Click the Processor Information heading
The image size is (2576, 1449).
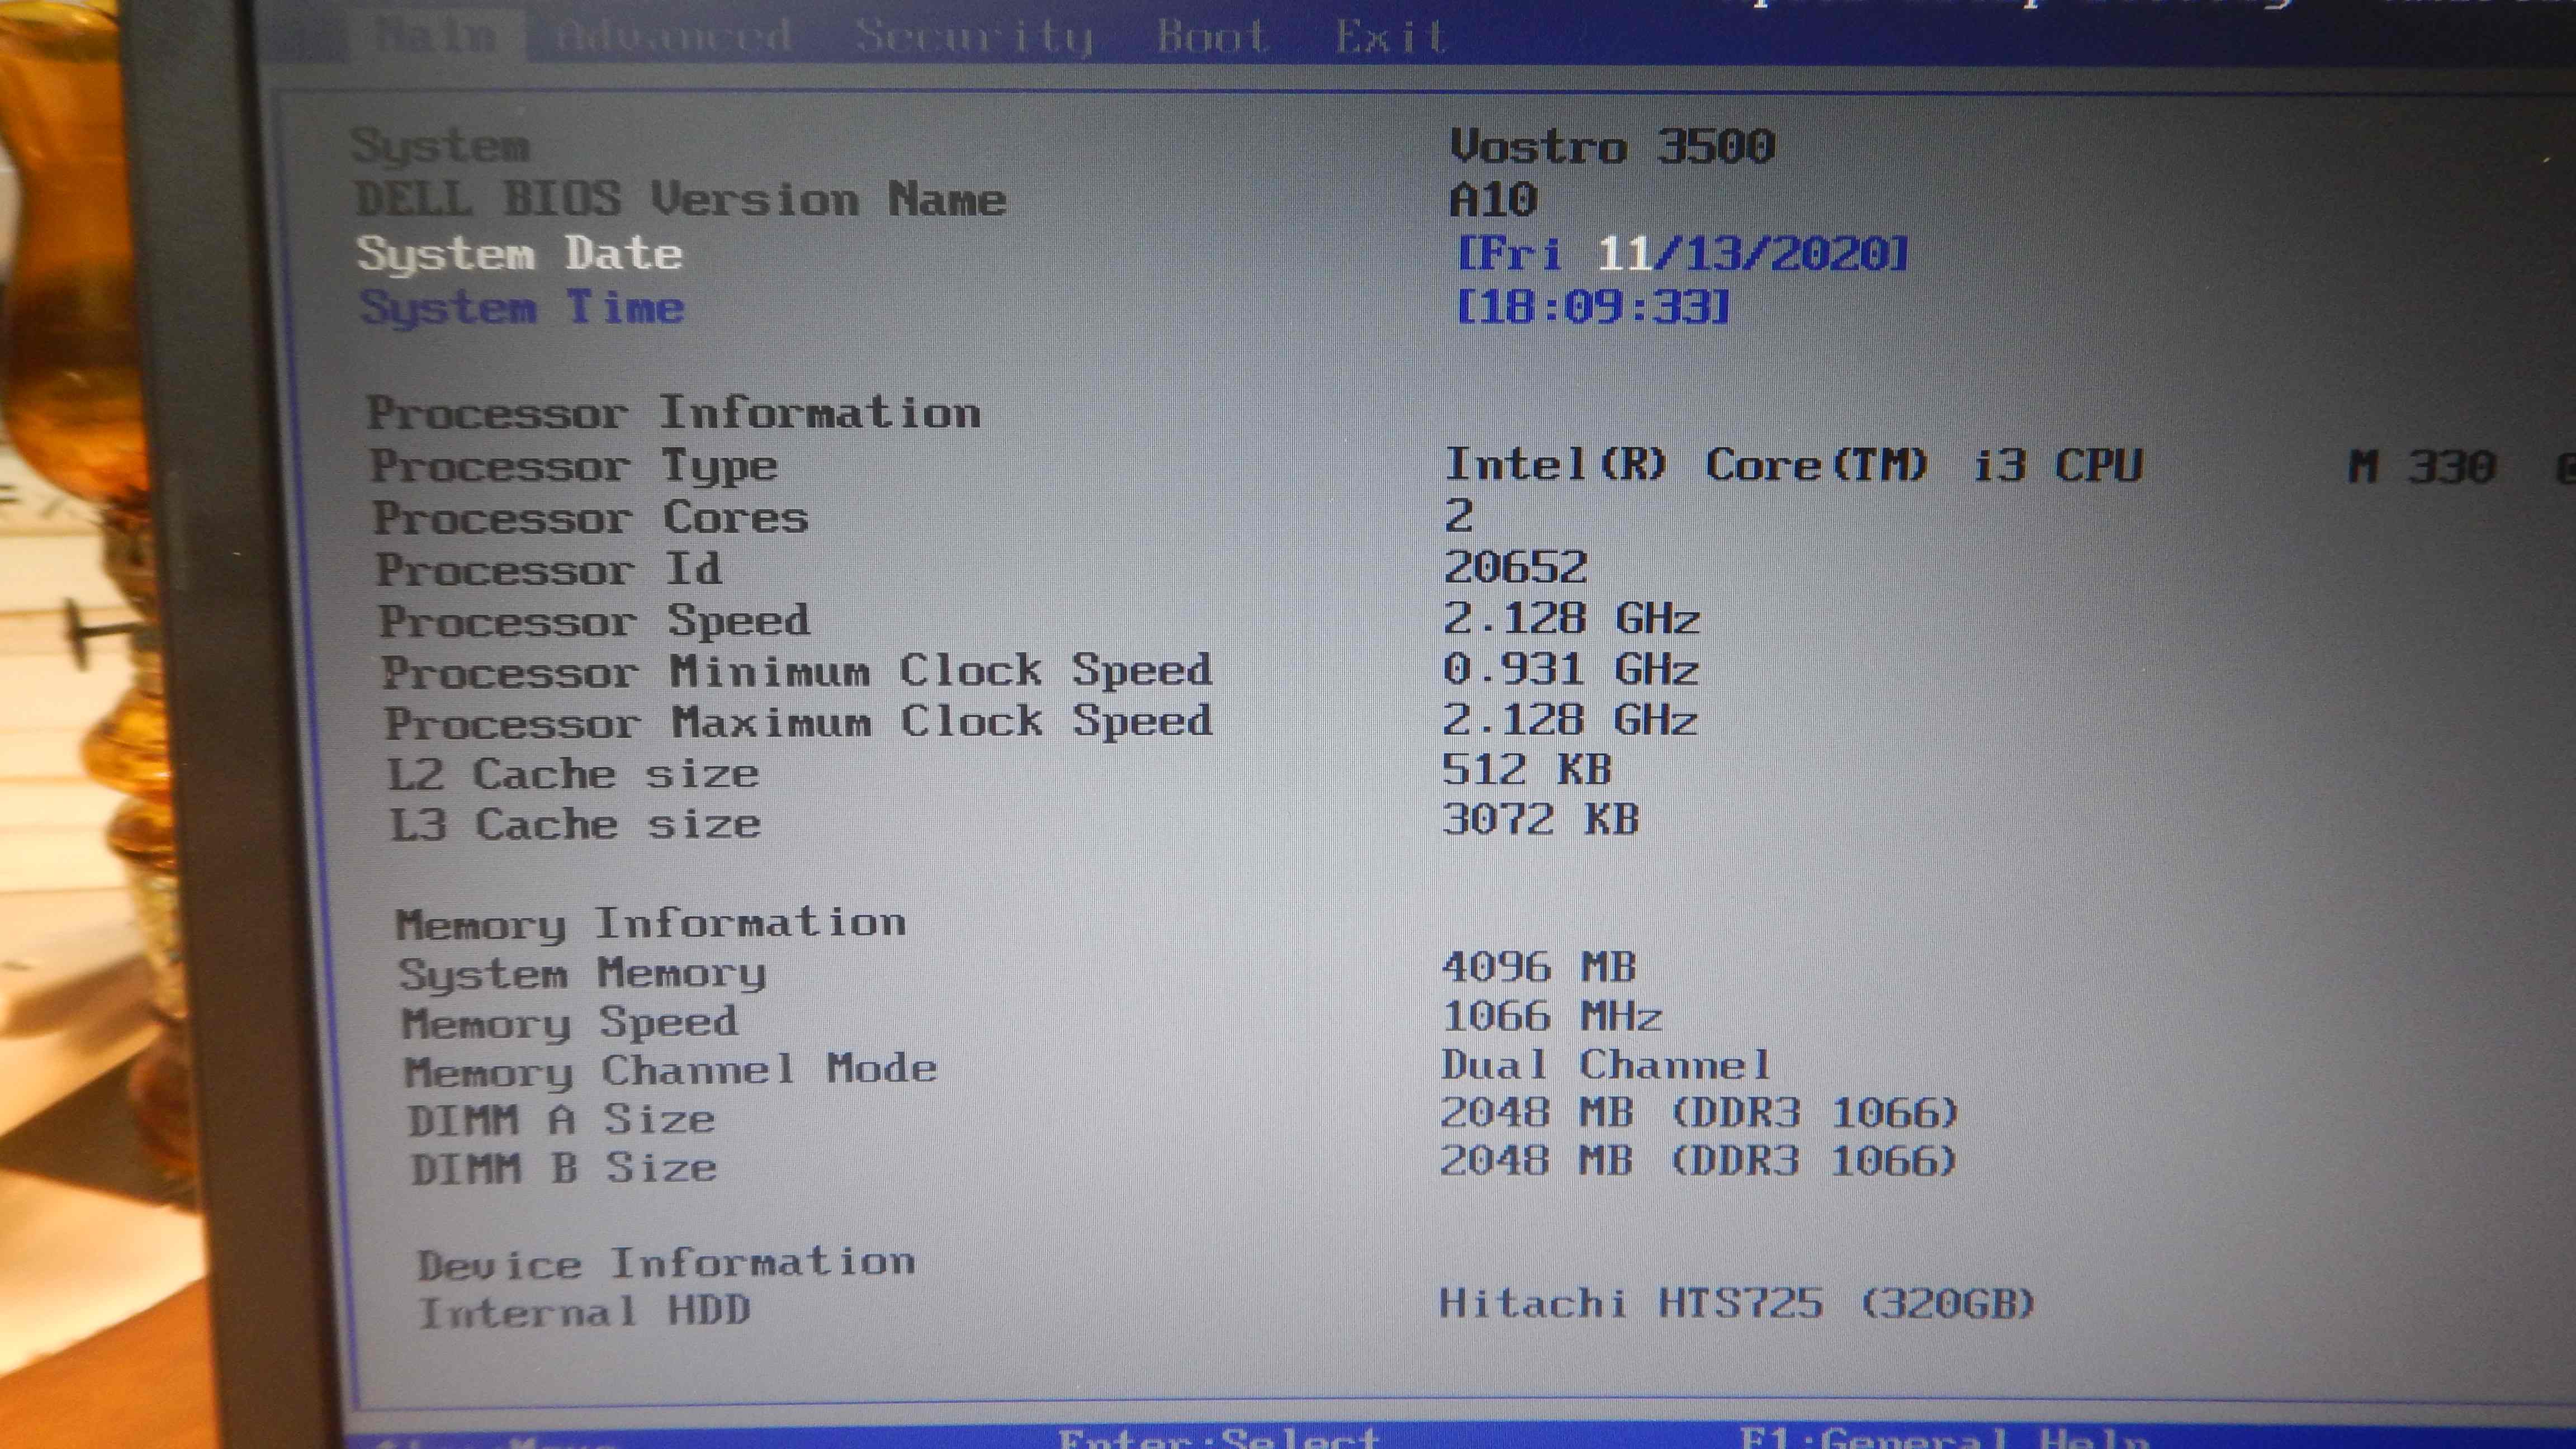[x=674, y=412]
